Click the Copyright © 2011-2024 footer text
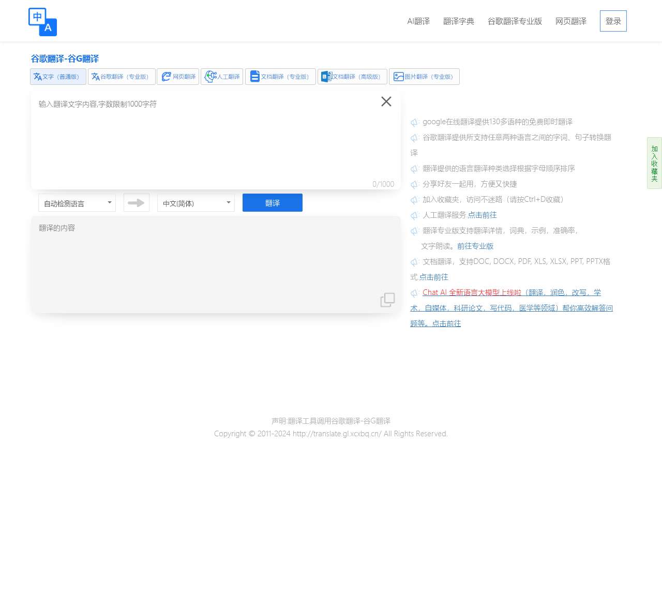 click(x=331, y=434)
